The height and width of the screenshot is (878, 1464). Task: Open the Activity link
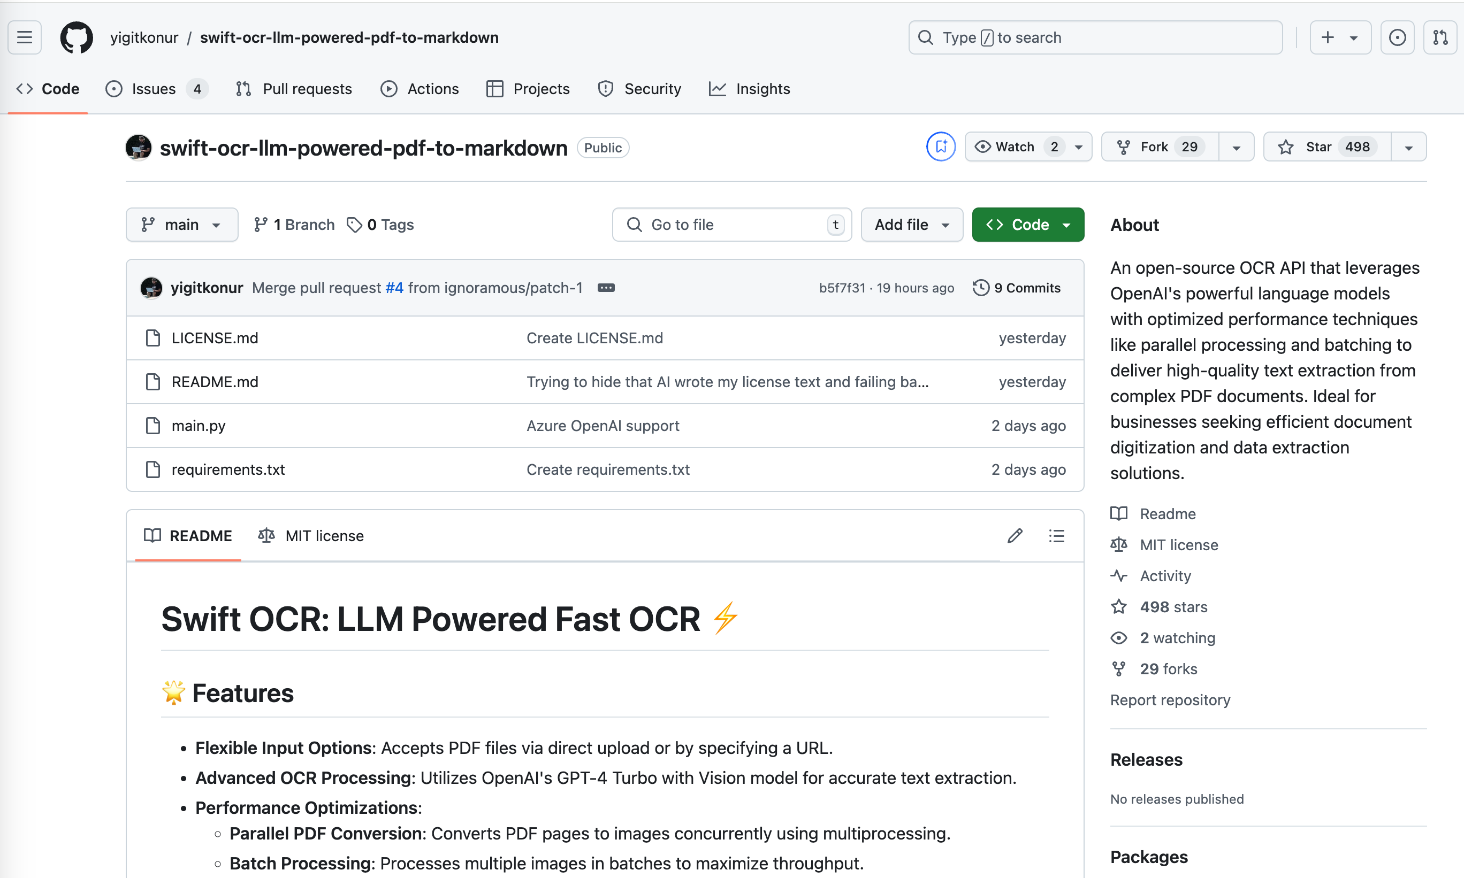coord(1150,576)
